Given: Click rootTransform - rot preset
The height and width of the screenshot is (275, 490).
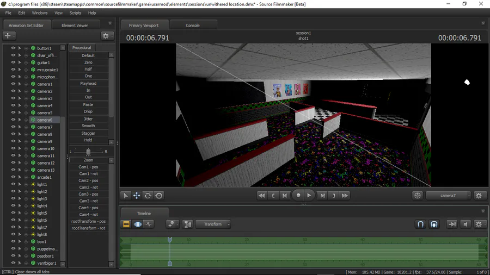Looking at the screenshot, I should 88,228.
